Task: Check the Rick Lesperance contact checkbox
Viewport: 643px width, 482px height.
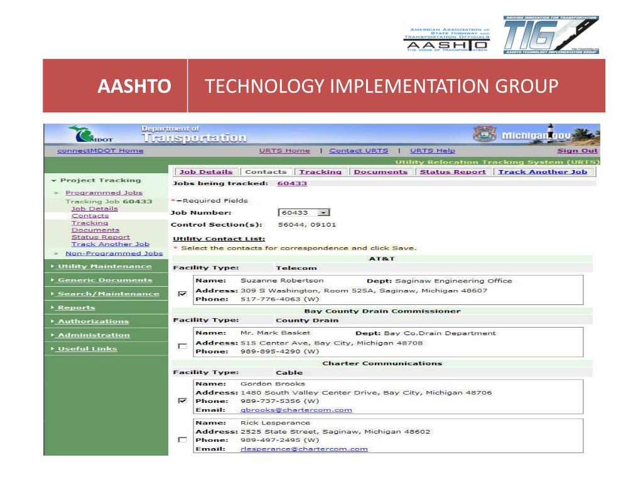Action: pos(183,439)
